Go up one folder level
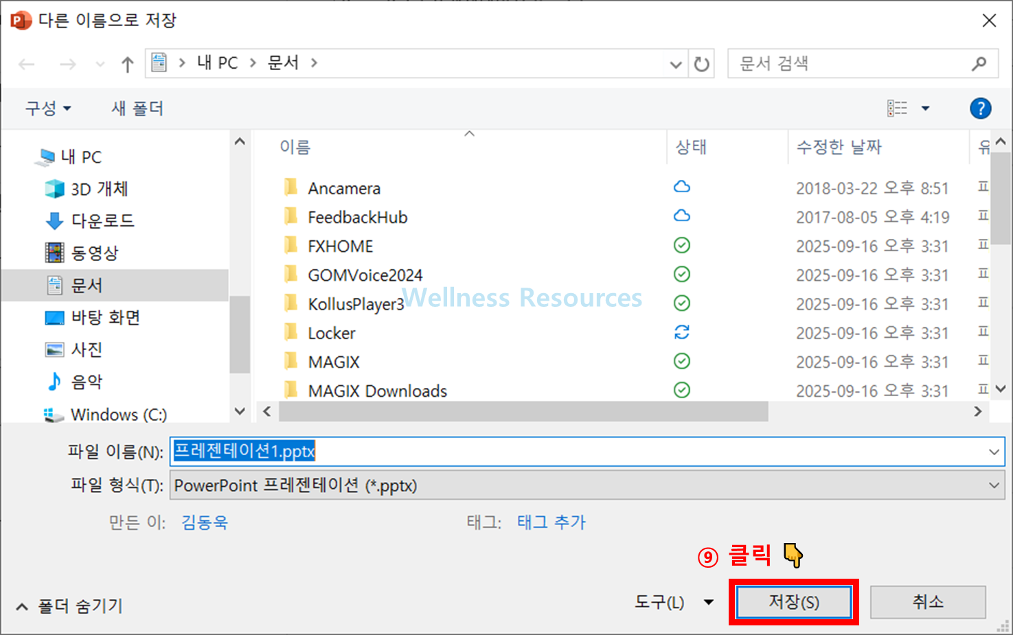 [127, 65]
